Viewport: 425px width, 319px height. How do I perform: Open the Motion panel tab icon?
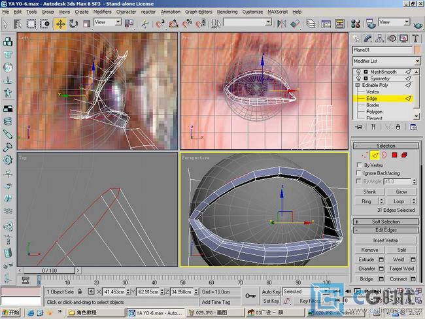tap(392, 39)
